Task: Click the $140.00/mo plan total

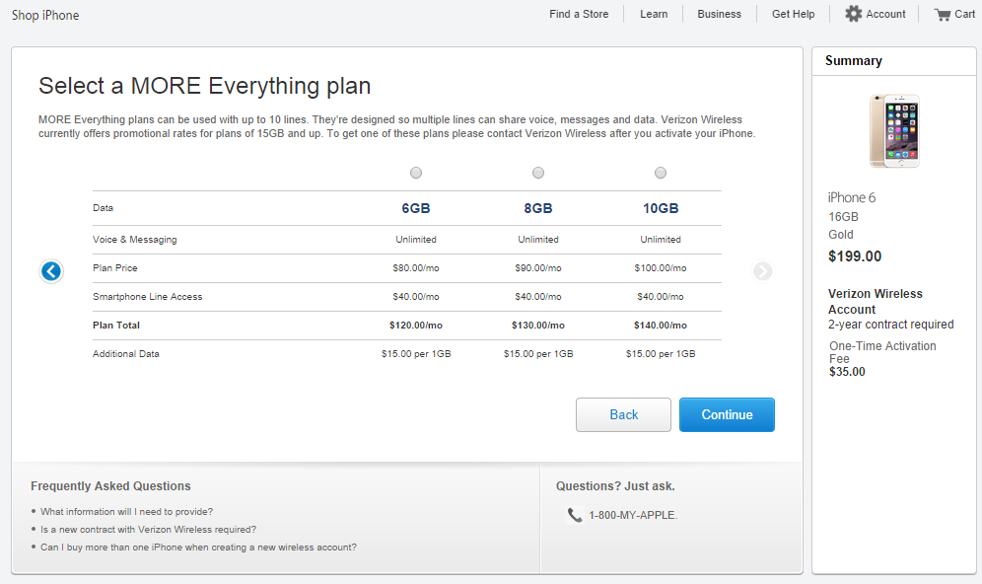Action: (x=661, y=326)
